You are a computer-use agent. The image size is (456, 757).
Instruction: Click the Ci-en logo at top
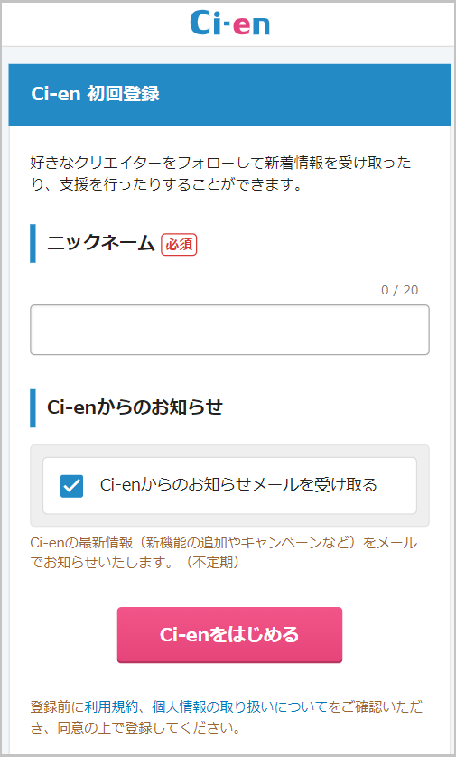(229, 23)
